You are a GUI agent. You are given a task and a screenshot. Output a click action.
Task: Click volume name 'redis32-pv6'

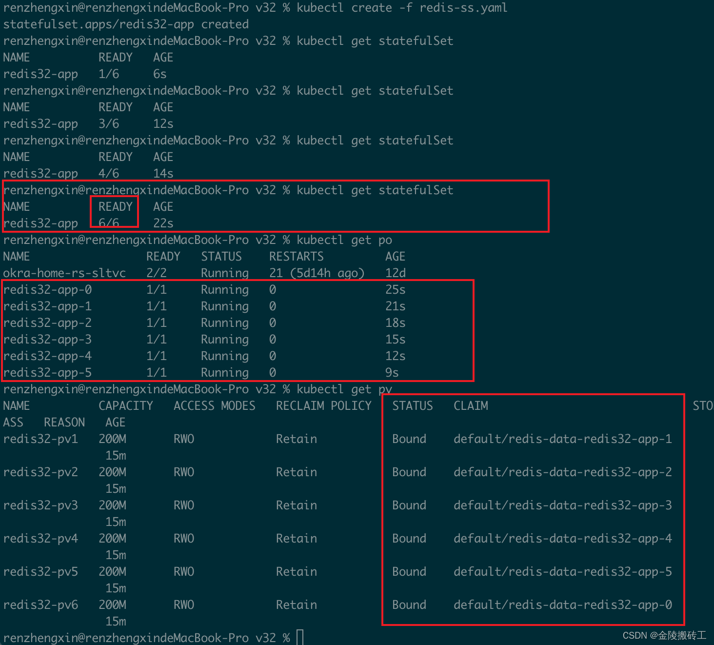pyautogui.click(x=40, y=605)
